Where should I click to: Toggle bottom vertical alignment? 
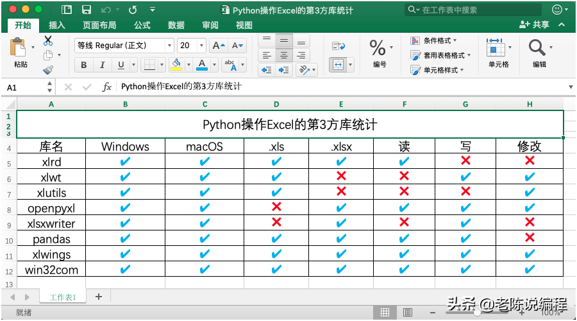tap(301, 41)
